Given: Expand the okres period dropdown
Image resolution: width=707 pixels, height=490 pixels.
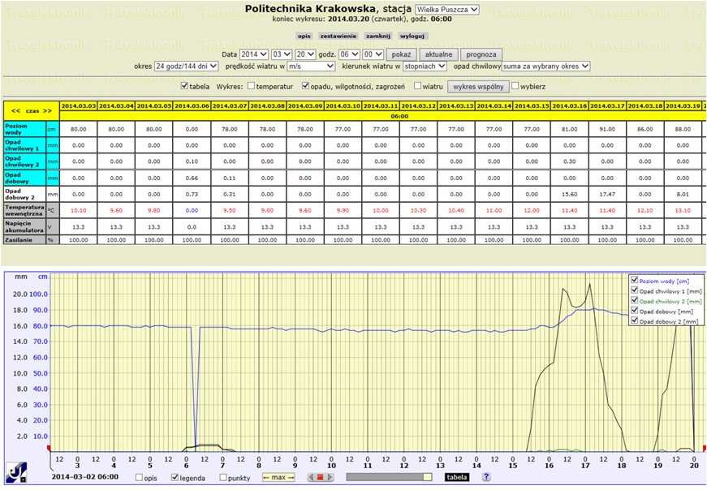Looking at the screenshot, I should pyautogui.click(x=186, y=67).
